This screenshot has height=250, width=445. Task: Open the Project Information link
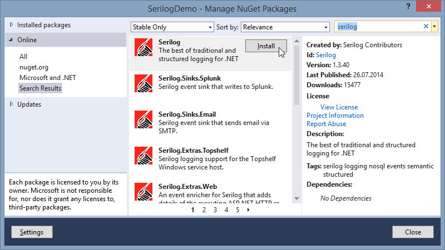click(x=335, y=116)
